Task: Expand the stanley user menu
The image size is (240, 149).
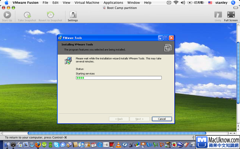Action: (x=221, y=2)
